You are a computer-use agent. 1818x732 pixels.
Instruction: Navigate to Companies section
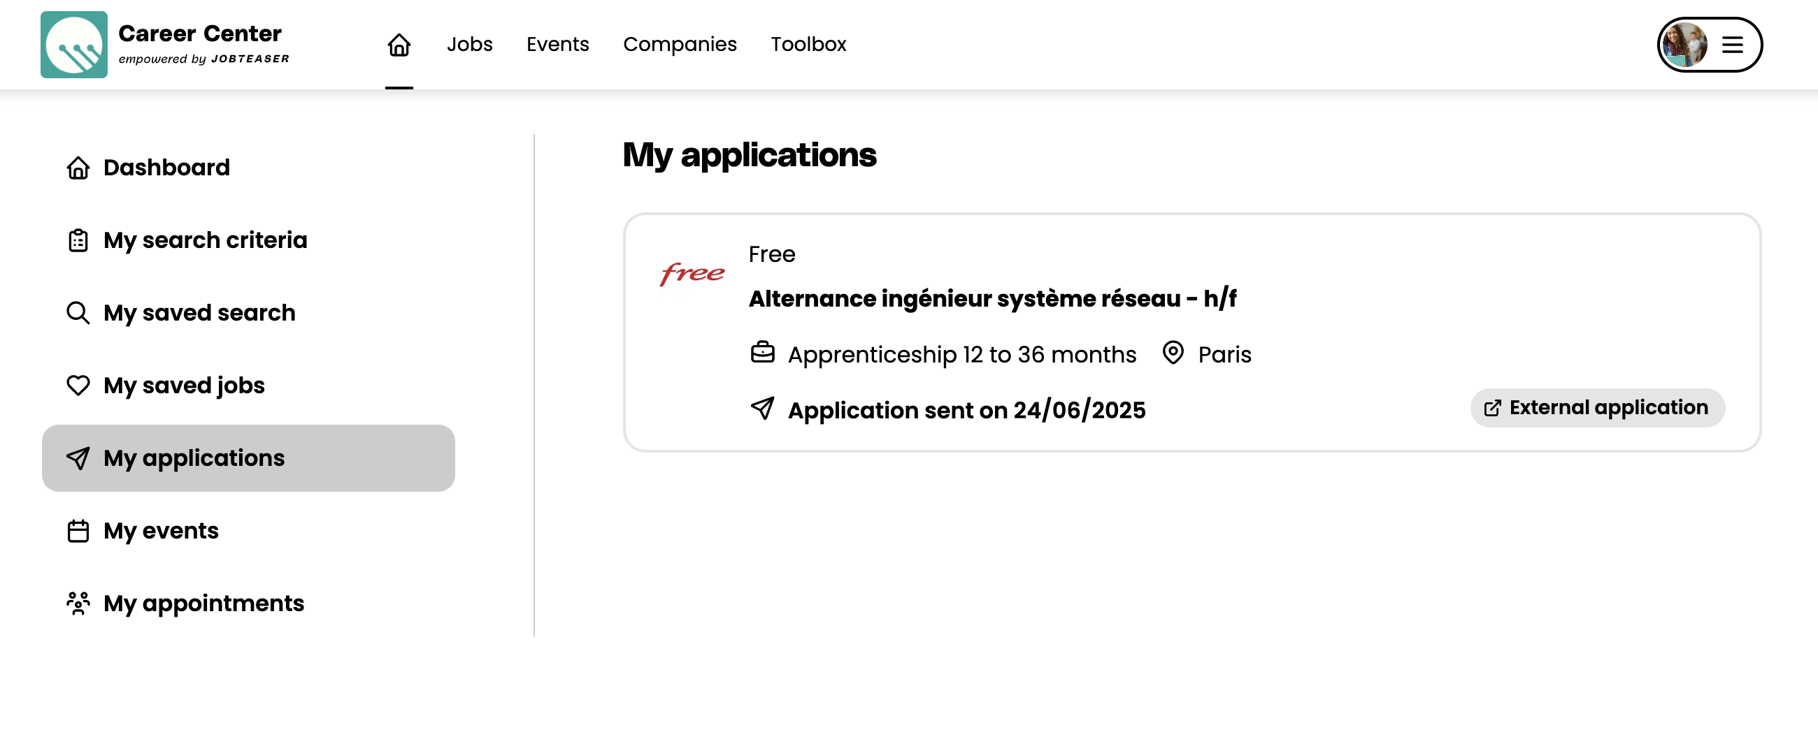pyautogui.click(x=679, y=45)
